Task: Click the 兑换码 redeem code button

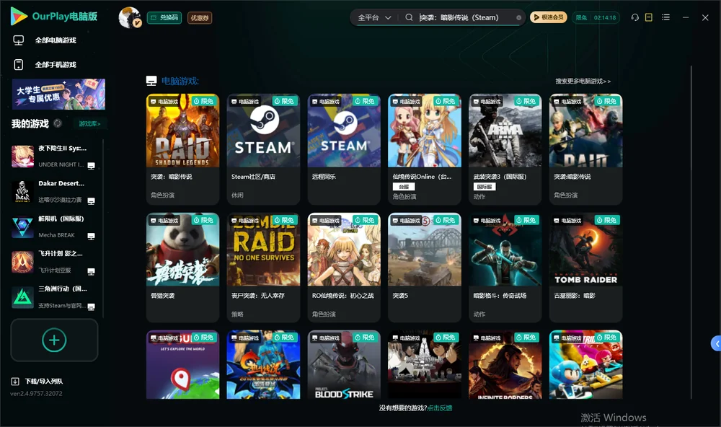Action: click(x=164, y=17)
